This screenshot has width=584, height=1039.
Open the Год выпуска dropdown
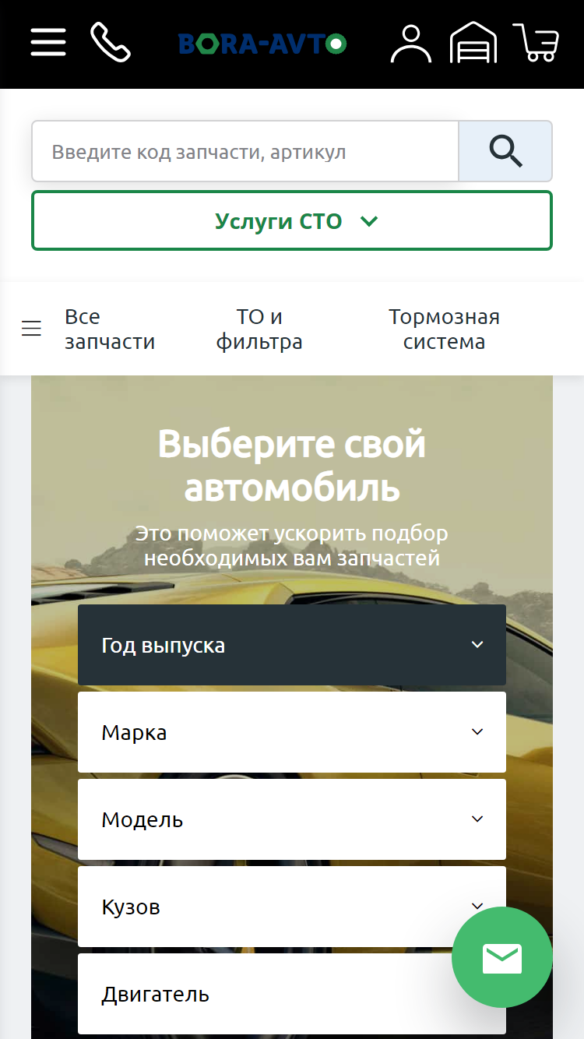(292, 645)
